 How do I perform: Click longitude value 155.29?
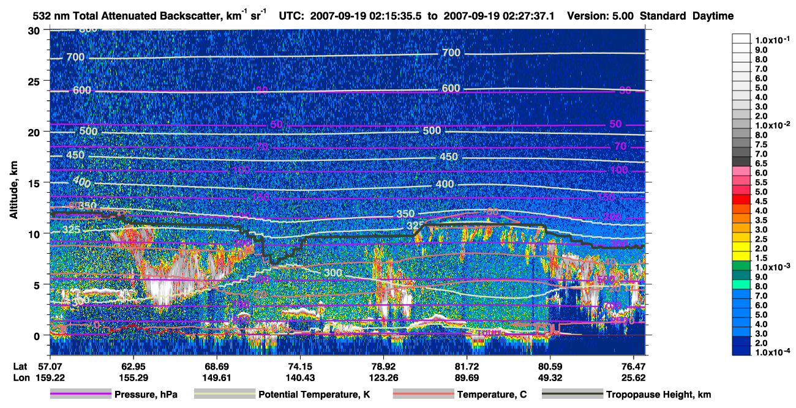tap(135, 377)
